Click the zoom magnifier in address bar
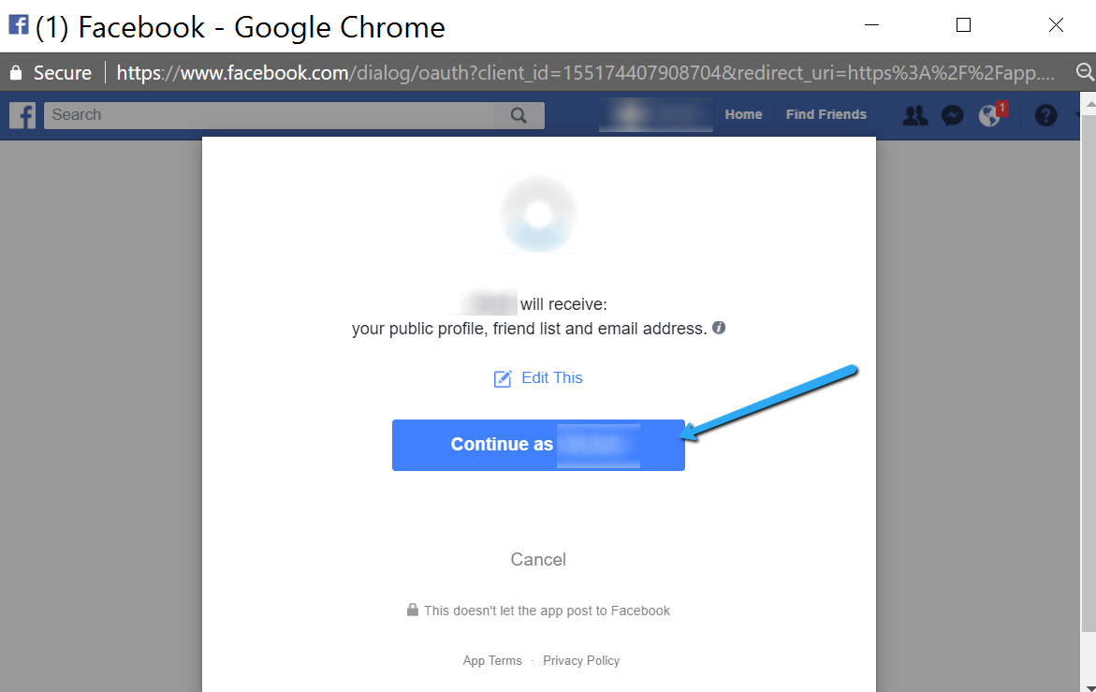The image size is (1096, 692). [x=1085, y=72]
